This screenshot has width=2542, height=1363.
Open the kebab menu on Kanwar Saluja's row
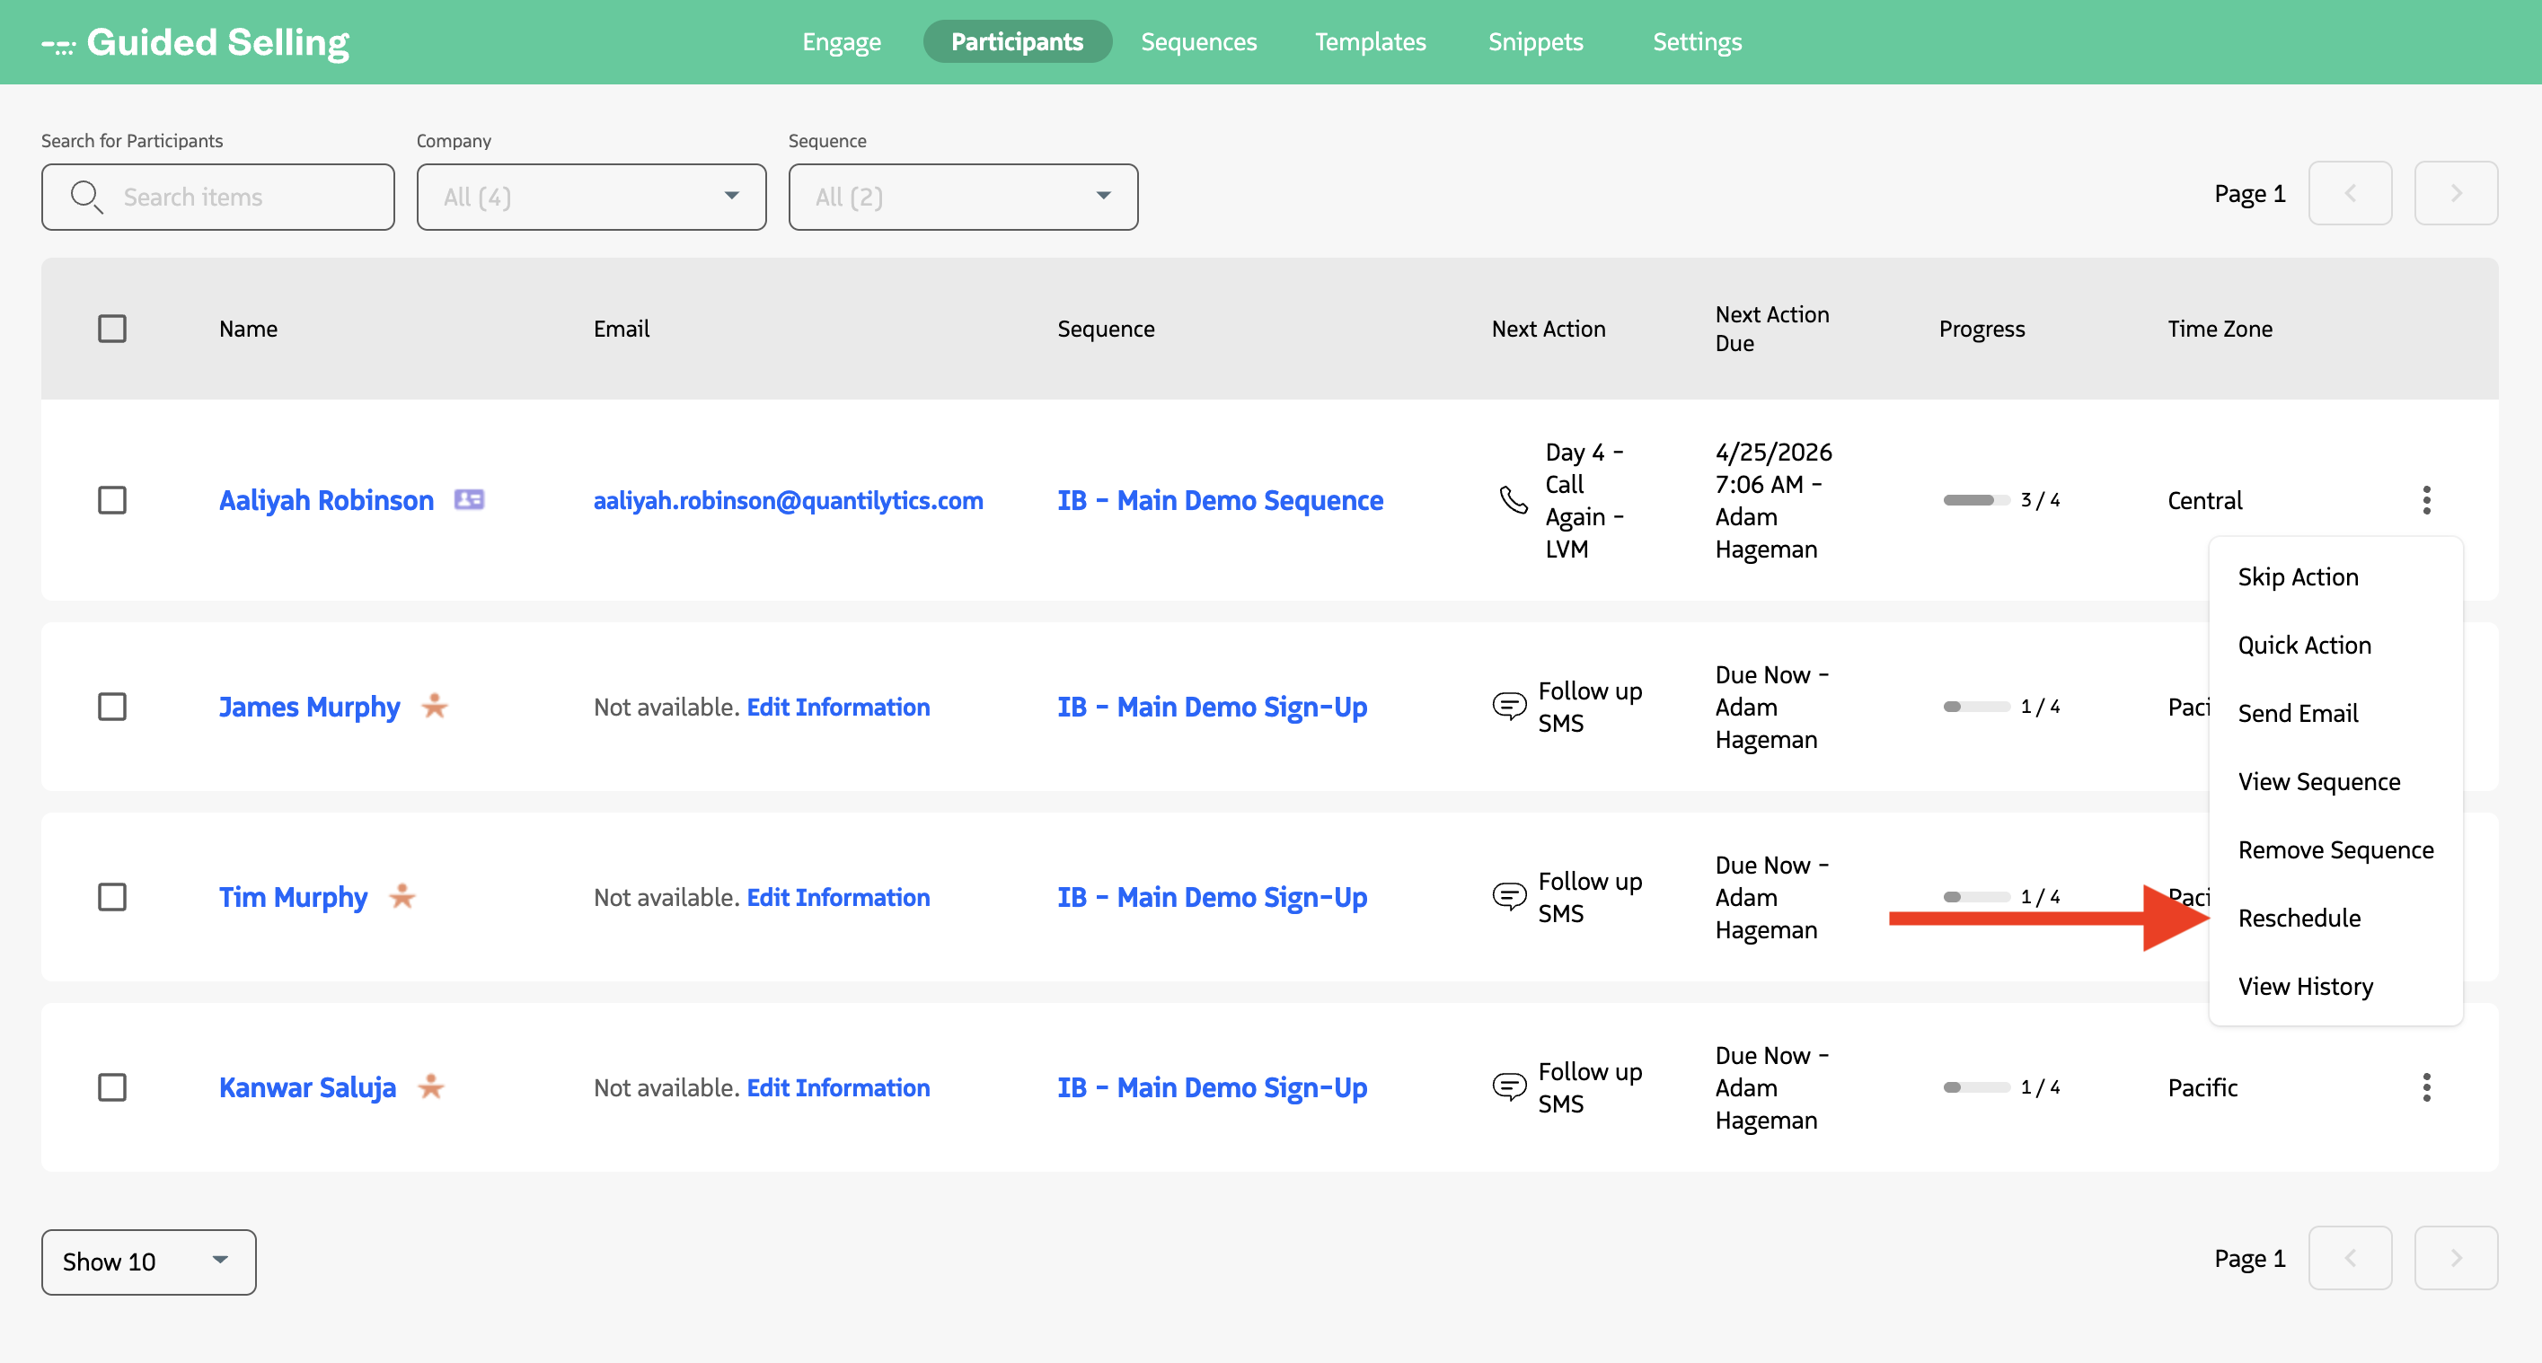[2429, 1086]
